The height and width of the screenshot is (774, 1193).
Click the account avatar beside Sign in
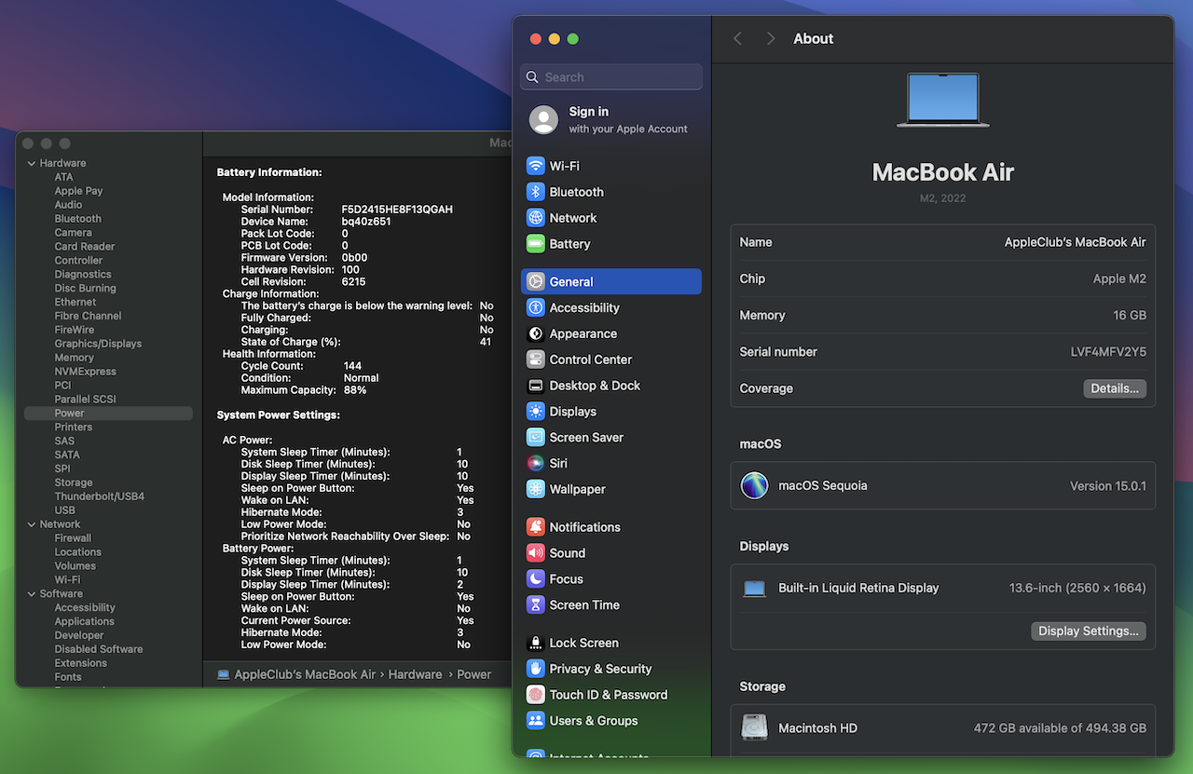tap(543, 119)
